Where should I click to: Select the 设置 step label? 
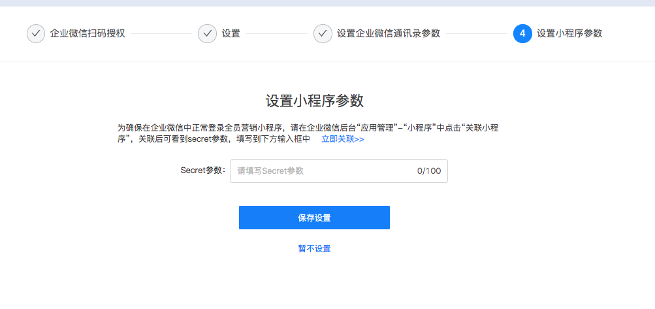point(231,33)
